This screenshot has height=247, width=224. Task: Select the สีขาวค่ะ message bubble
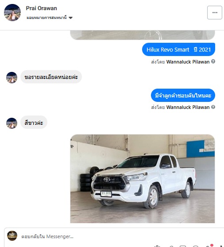pos(34,123)
